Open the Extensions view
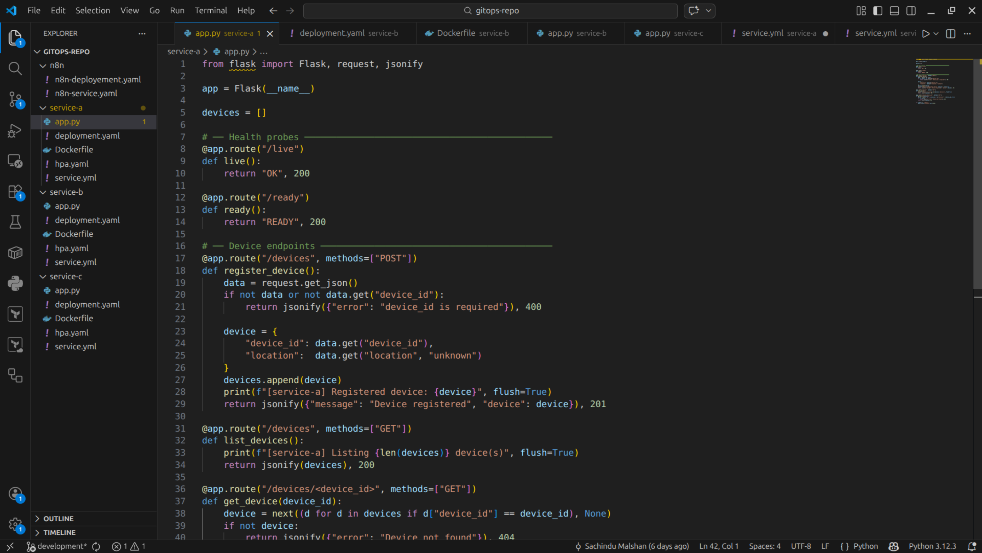982x553 pixels. point(15,192)
